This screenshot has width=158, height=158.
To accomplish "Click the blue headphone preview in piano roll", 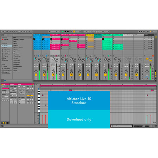I will point(39,89).
